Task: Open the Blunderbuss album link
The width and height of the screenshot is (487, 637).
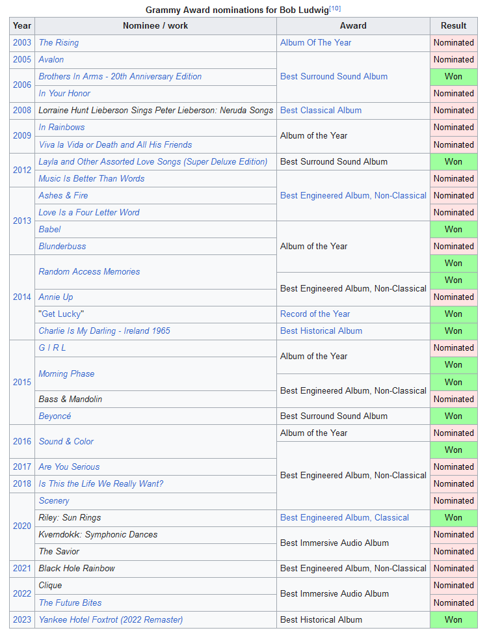Action: tap(62, 246)
